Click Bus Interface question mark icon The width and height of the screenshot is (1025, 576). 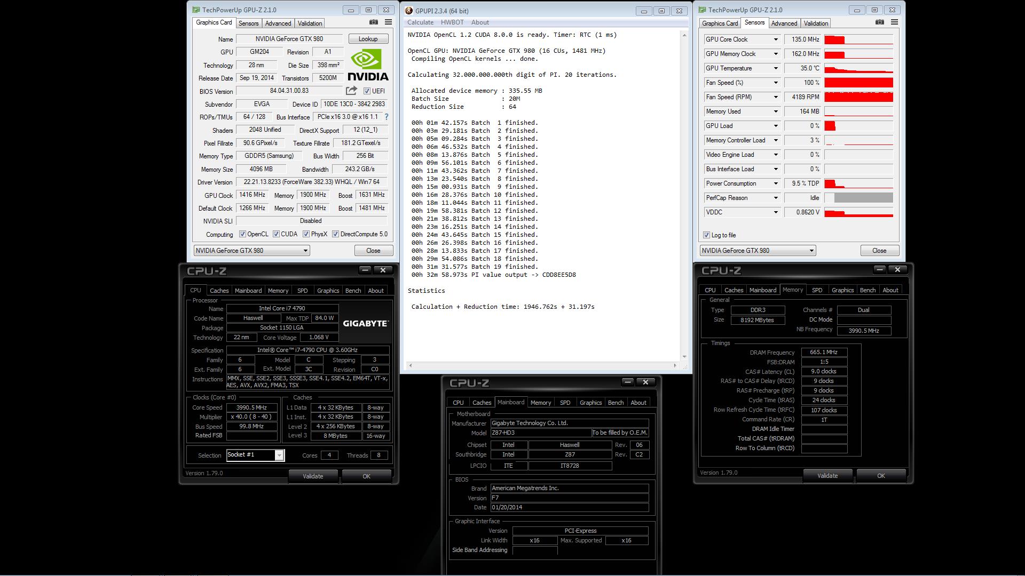pos(387,117)
